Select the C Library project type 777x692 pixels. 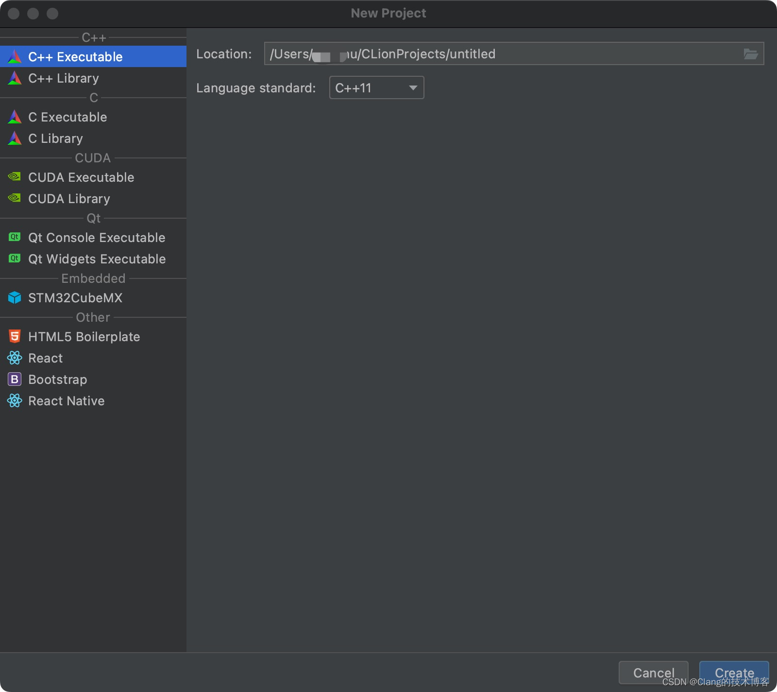[x=93, y=138]
